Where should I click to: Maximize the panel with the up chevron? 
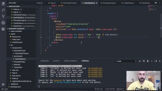click(152, 61)
